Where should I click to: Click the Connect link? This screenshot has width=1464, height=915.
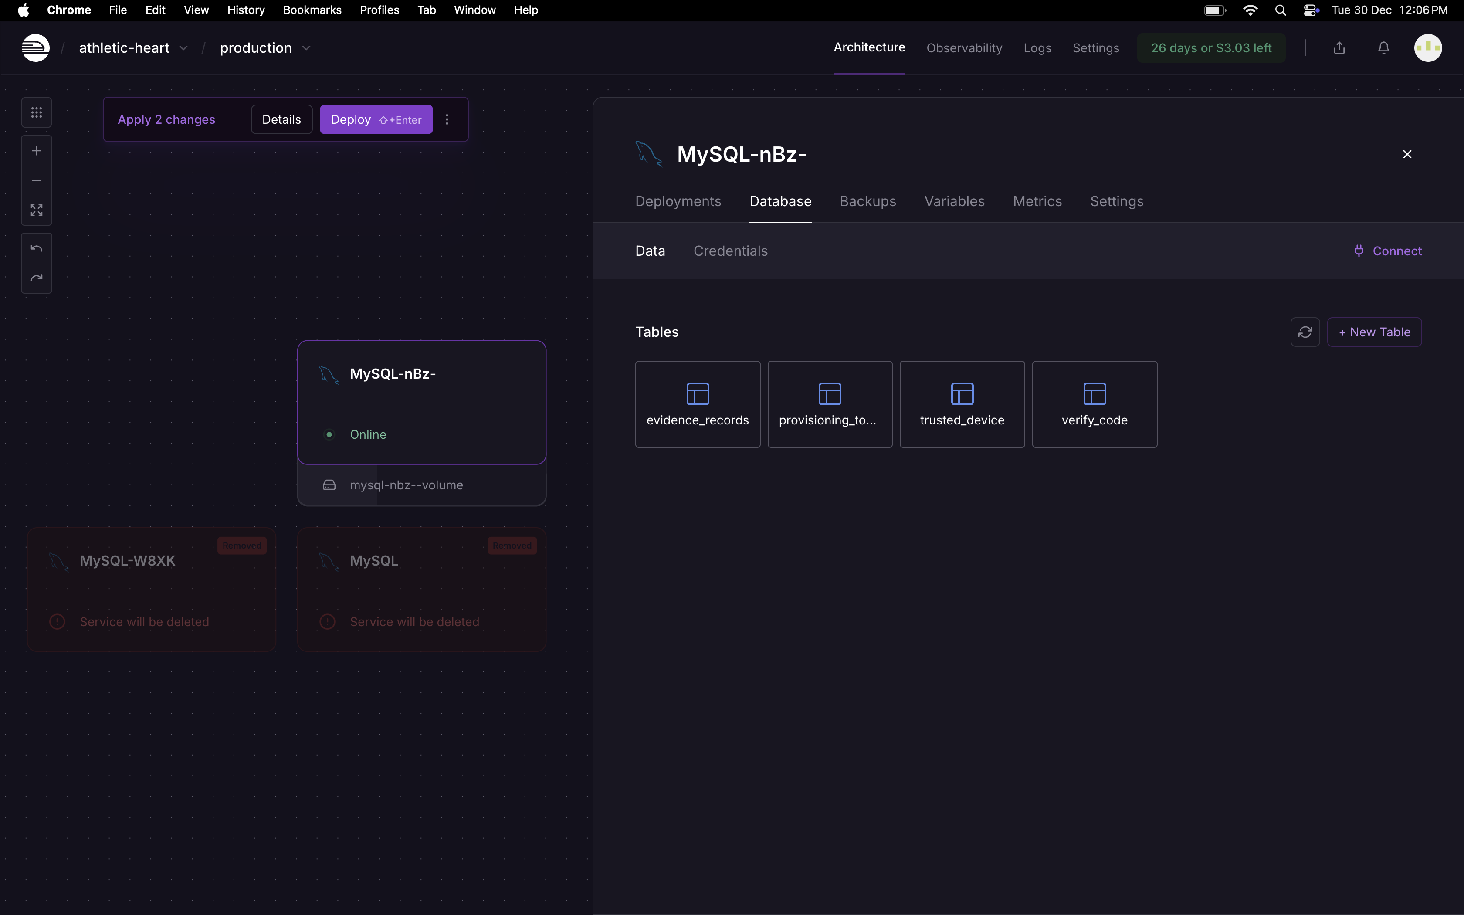[x=1388, y=251]
